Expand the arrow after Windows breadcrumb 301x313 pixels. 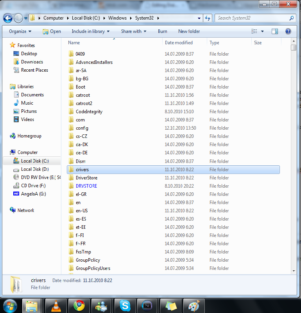click(x=131, y=18)
